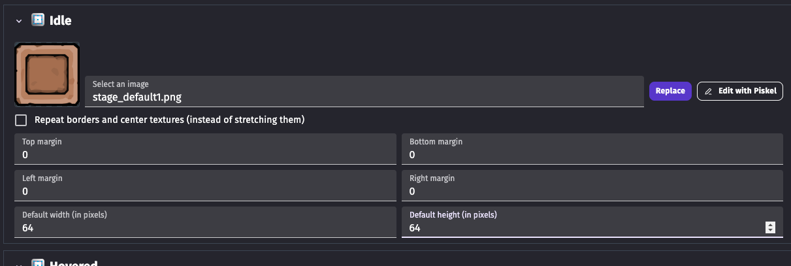Viewport: 791px width, 266px height.
Task: Select the stage_default1 image thumbnail preview
Action: [x=47, y=75]
